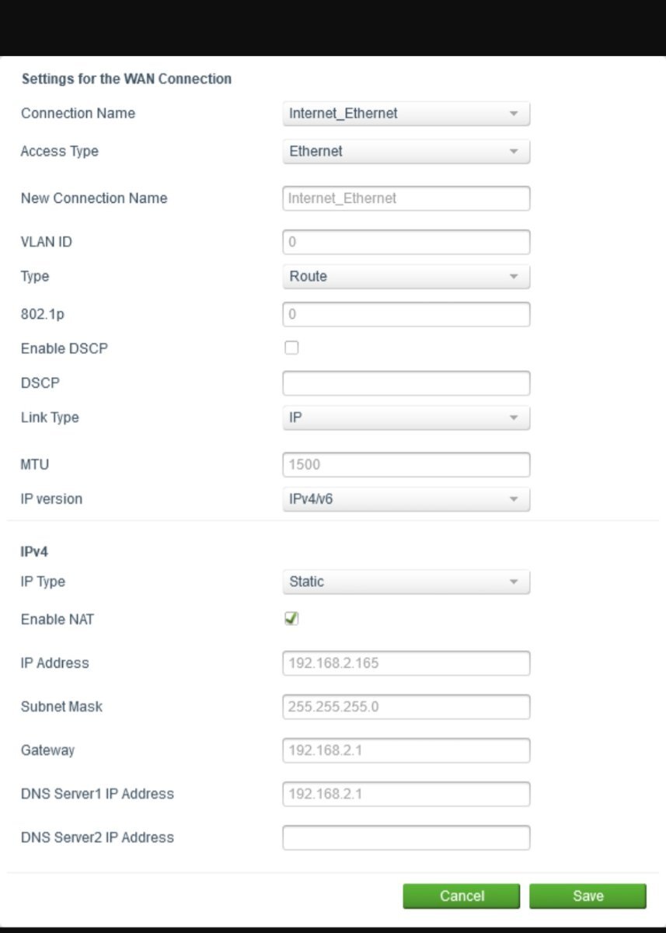The width and height of the screenshot is (666, 933).
Task: Edit the IP Address field
Action: [x=406, y=663]
